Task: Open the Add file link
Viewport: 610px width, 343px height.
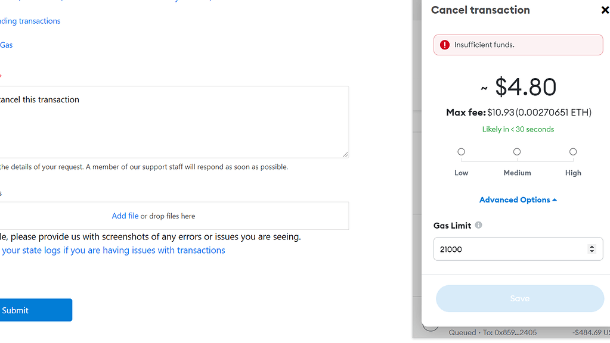Action: pyautogui.click(x=125, y=216)
